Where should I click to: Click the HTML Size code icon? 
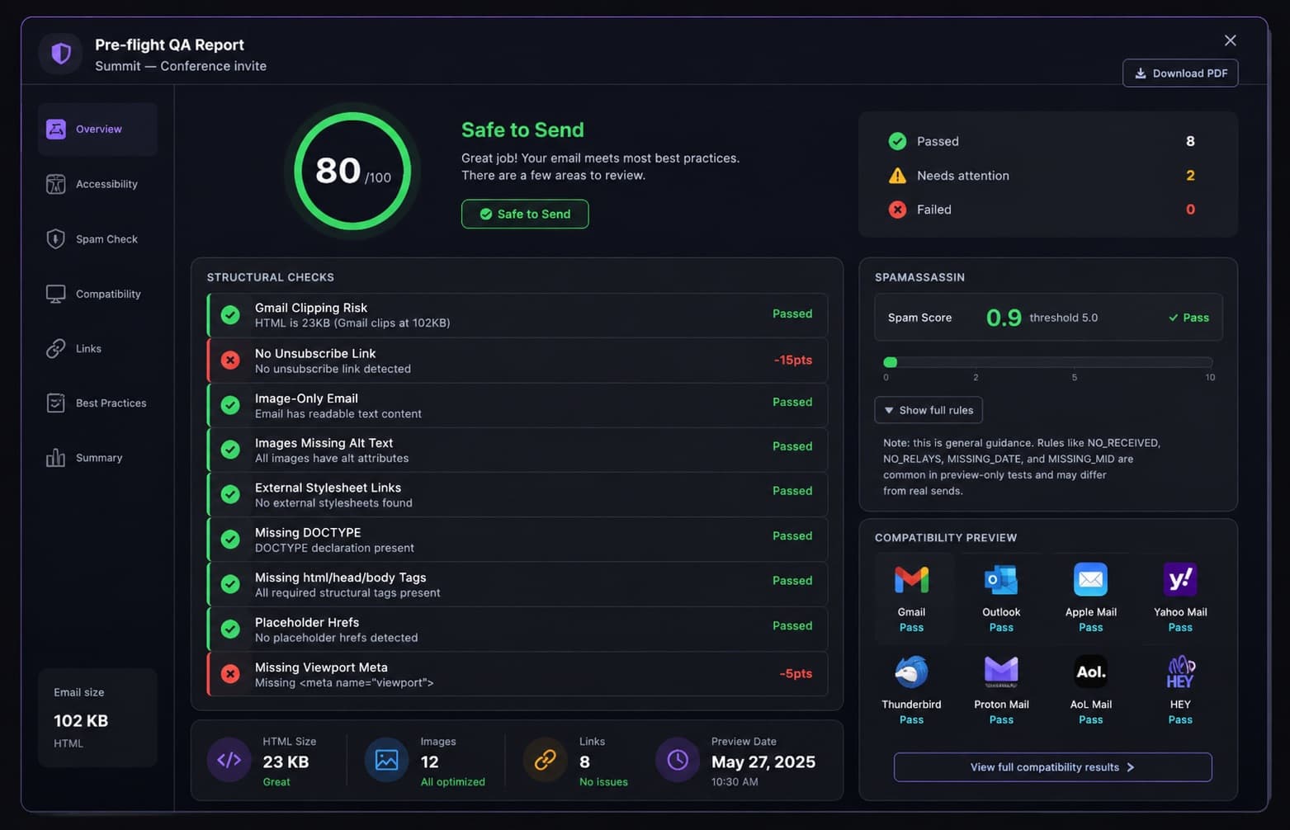tap(229, 760)
